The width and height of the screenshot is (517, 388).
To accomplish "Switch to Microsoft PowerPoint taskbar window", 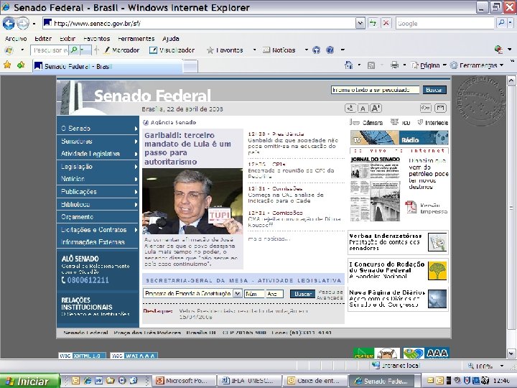I will point(183,381).
